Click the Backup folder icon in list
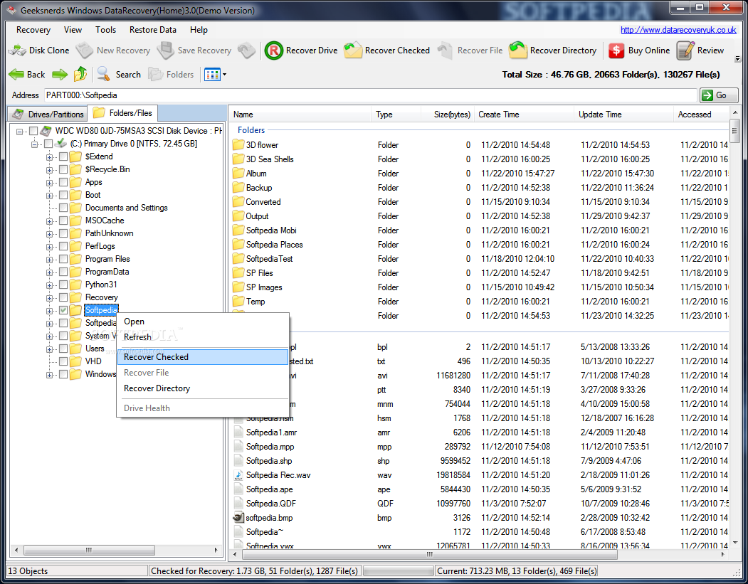Viewport: 748px width, 584px height. 238,187
